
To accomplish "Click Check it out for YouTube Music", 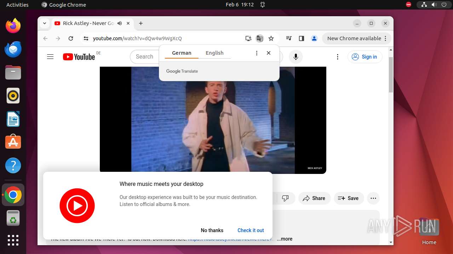I will [251, 230].
